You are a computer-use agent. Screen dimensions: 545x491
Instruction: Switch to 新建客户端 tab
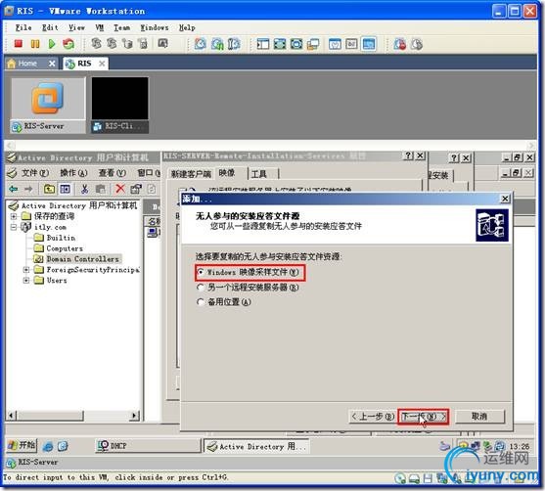(191, 174)
